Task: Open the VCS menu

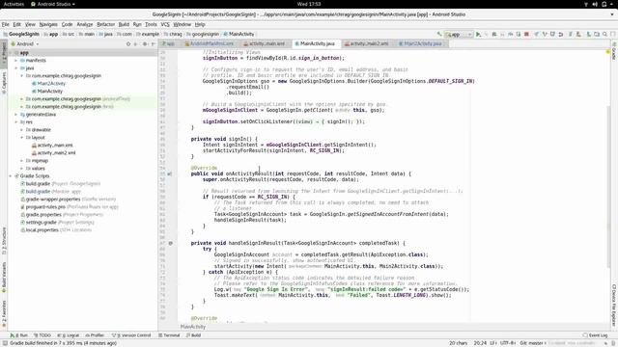Action: pyautogui.click(x=165, y=24)
